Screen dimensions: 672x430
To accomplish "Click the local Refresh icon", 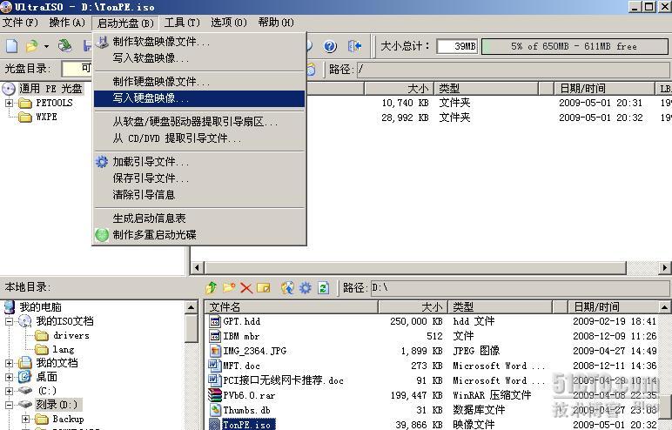I will [x=323, y=287].
